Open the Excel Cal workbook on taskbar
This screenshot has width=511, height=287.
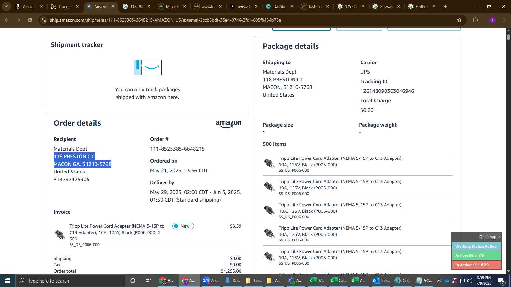(339, 281)
